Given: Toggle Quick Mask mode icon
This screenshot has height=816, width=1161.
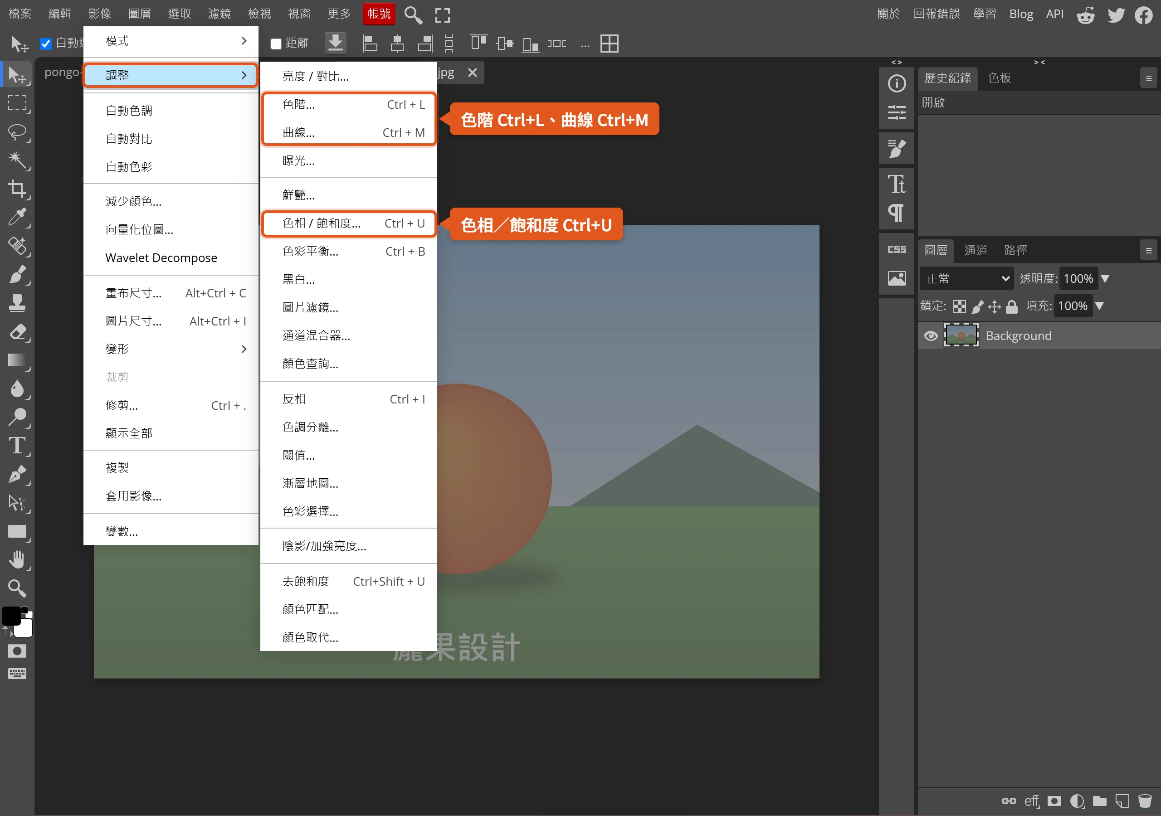Looking at the screenshot, I should (17, 651).
